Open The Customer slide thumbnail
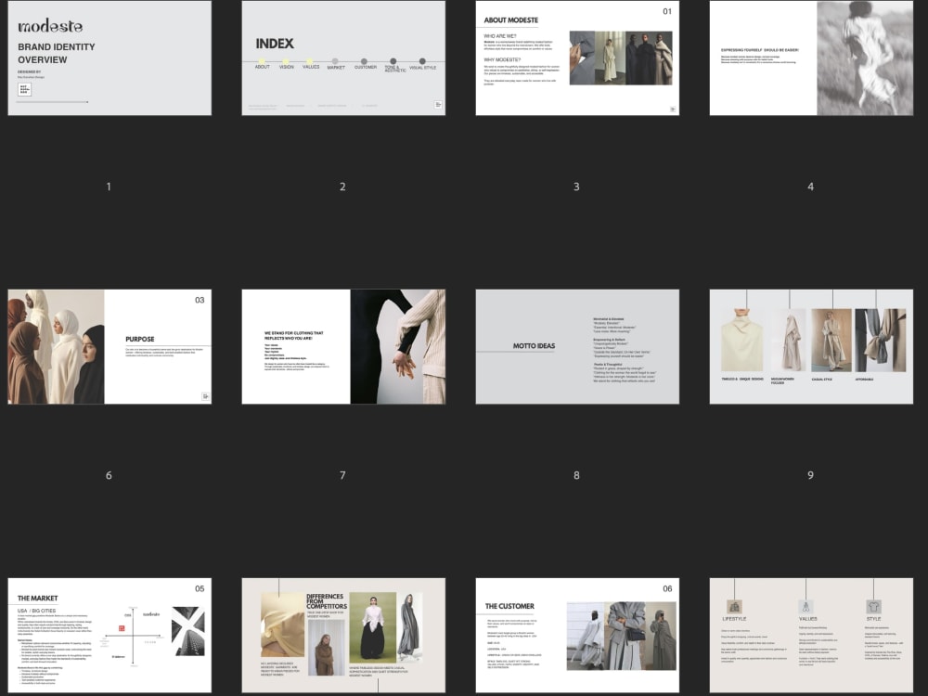Image resolution: width=928 pixels, height=696 pixels. coord(577,636)
